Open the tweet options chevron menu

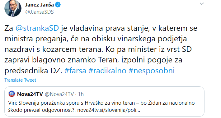click(x=202, y=4)
